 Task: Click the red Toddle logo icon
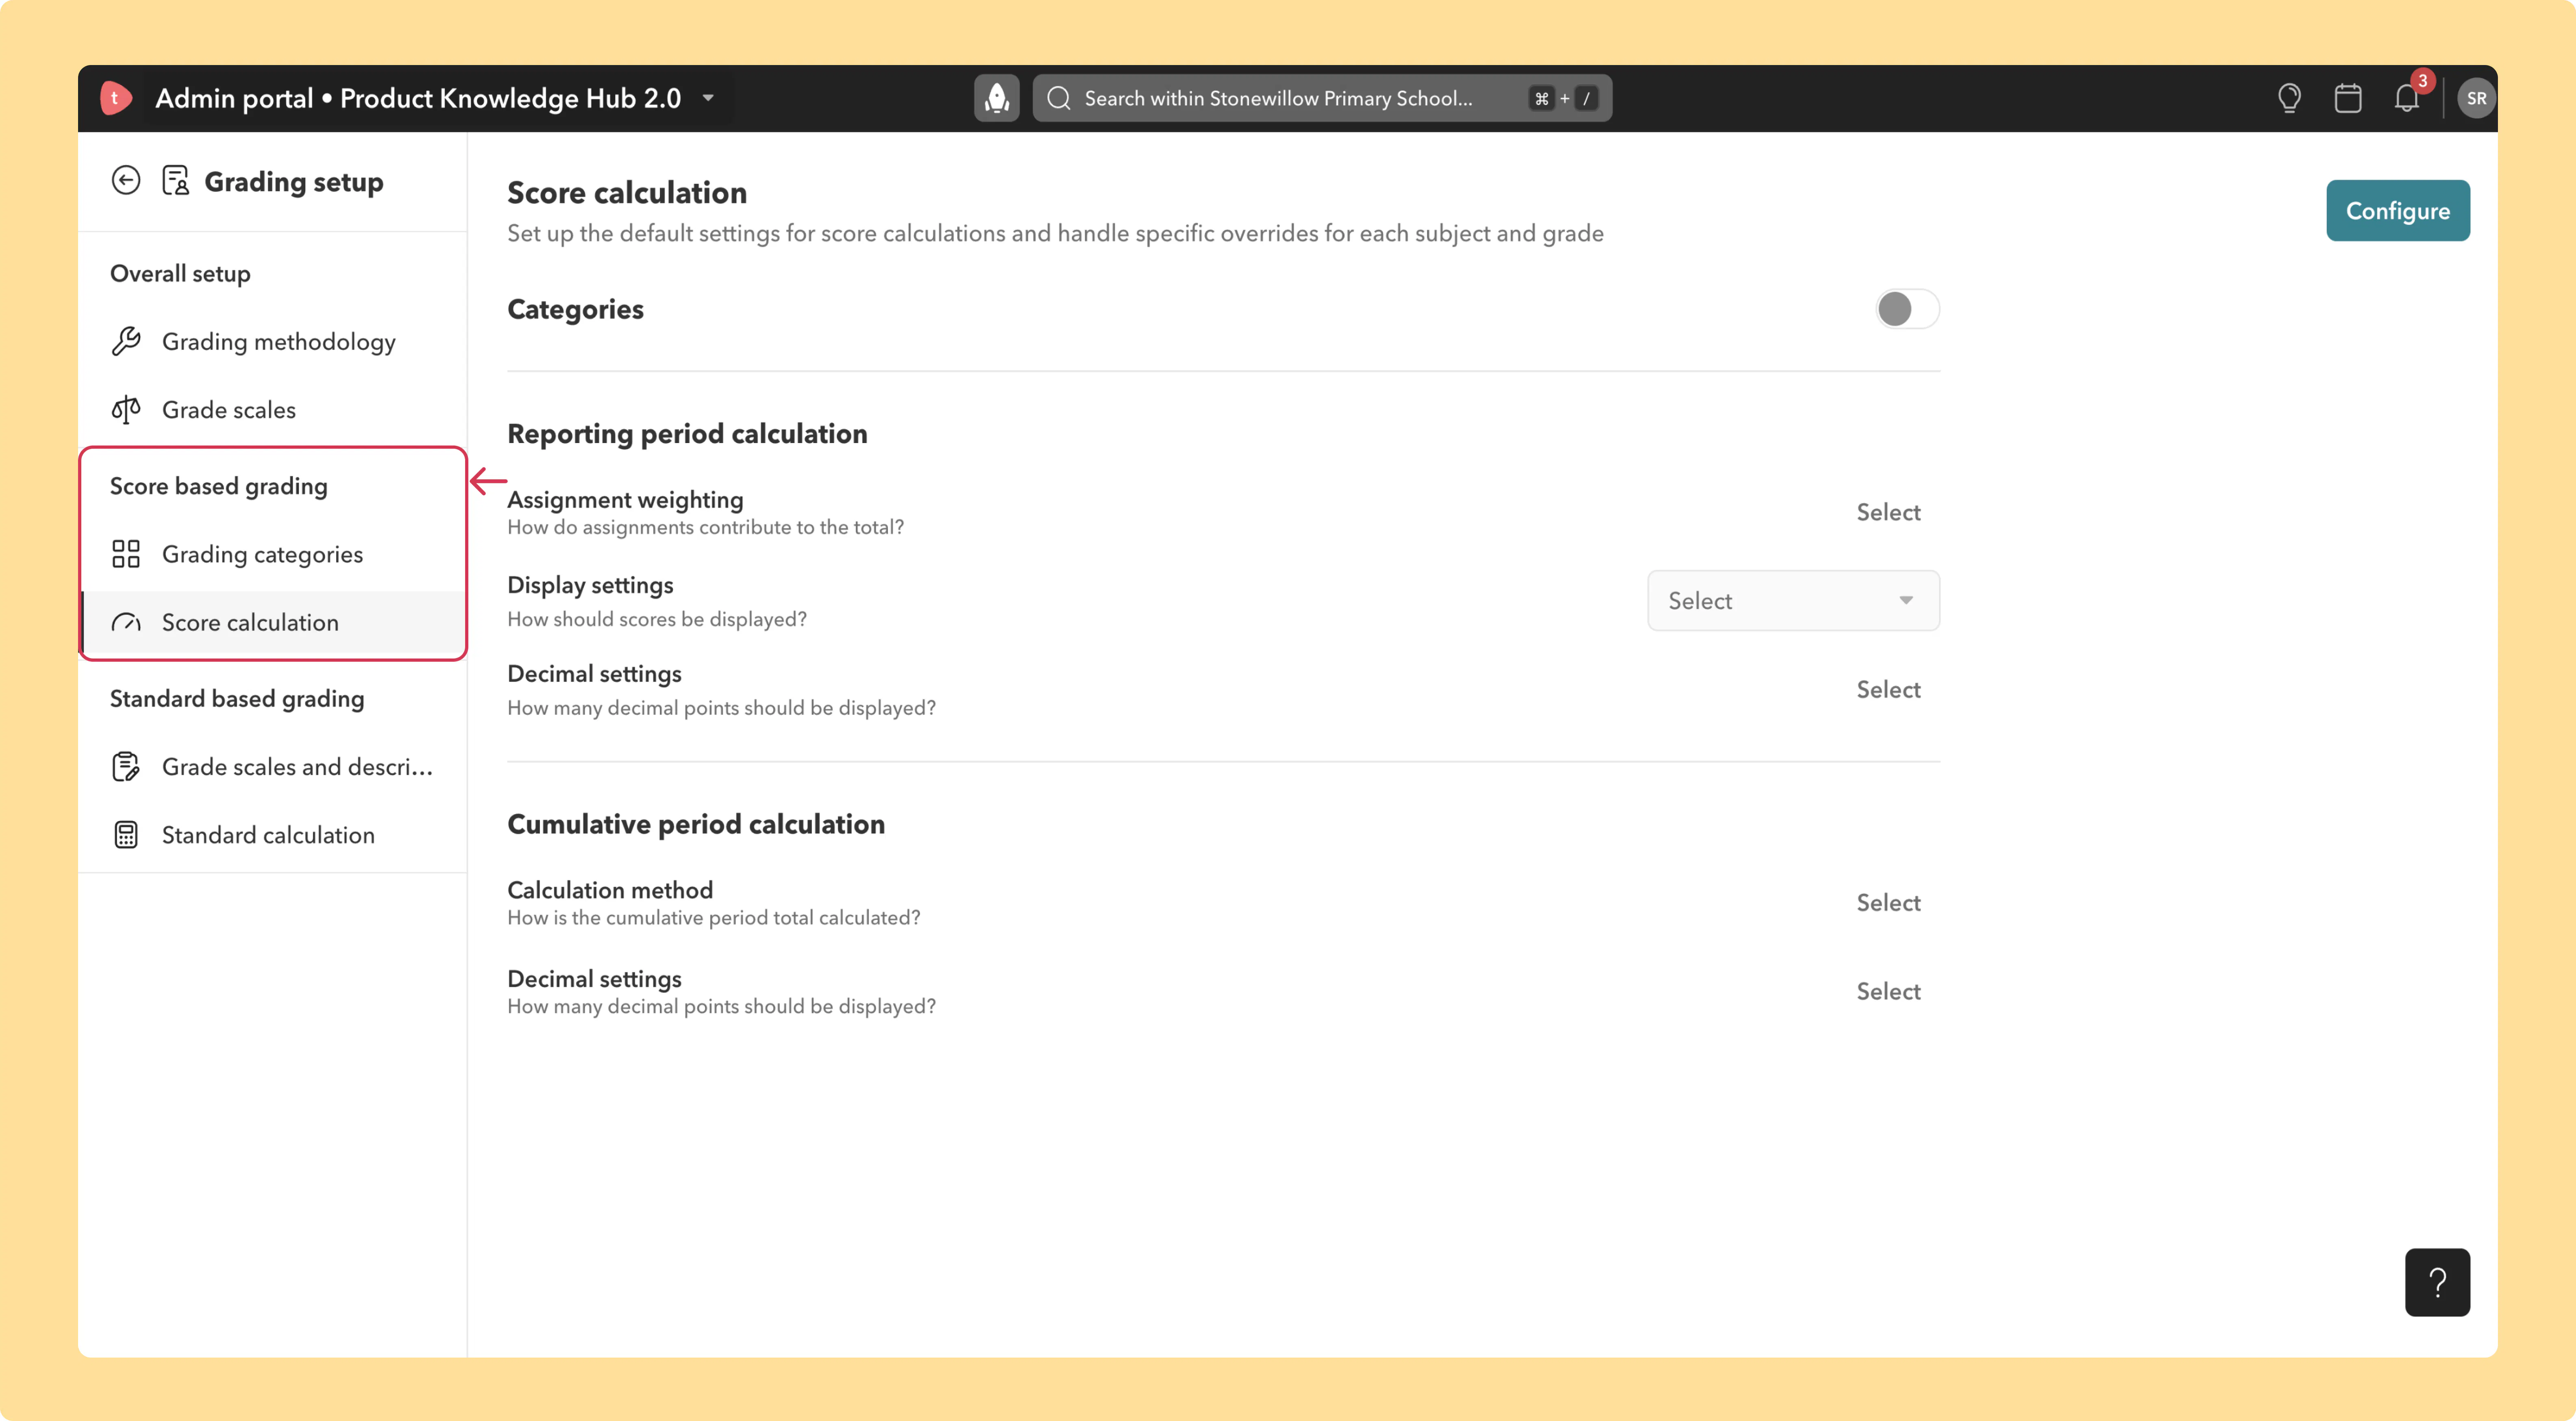point(115,98)
